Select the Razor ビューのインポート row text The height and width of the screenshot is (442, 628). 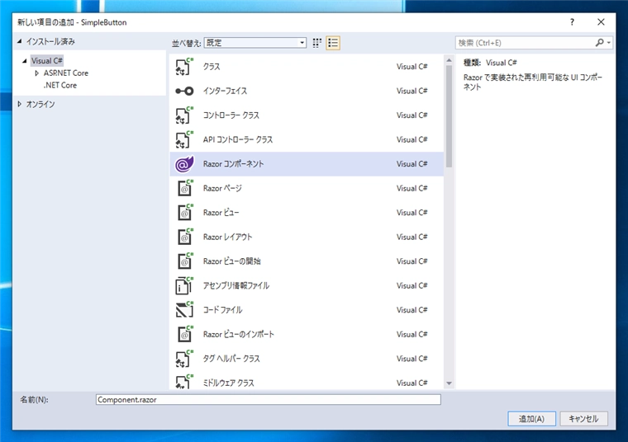tap(239, 335)
